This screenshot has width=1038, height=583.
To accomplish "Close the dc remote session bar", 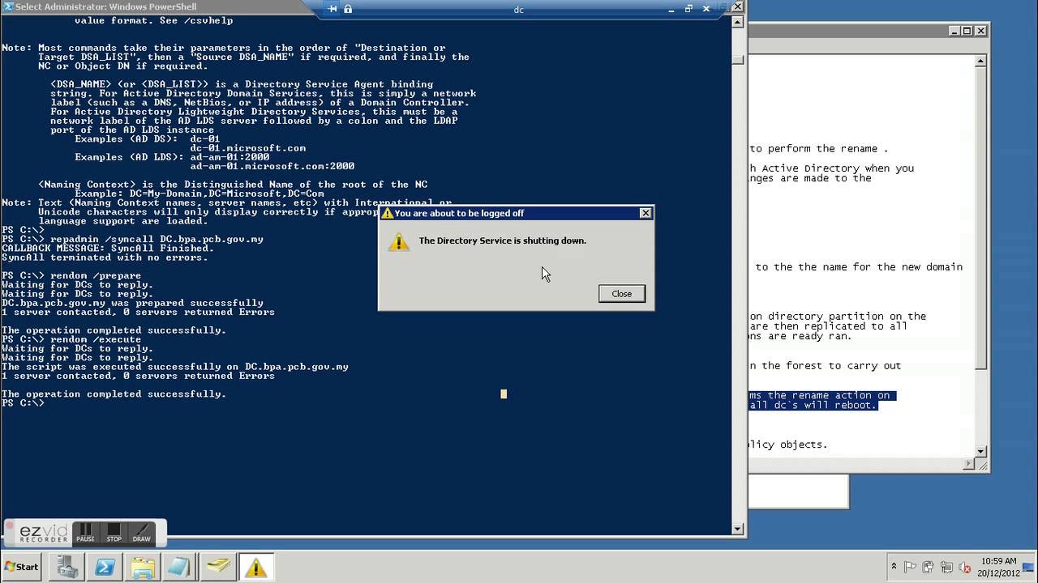I will point(706,9).
